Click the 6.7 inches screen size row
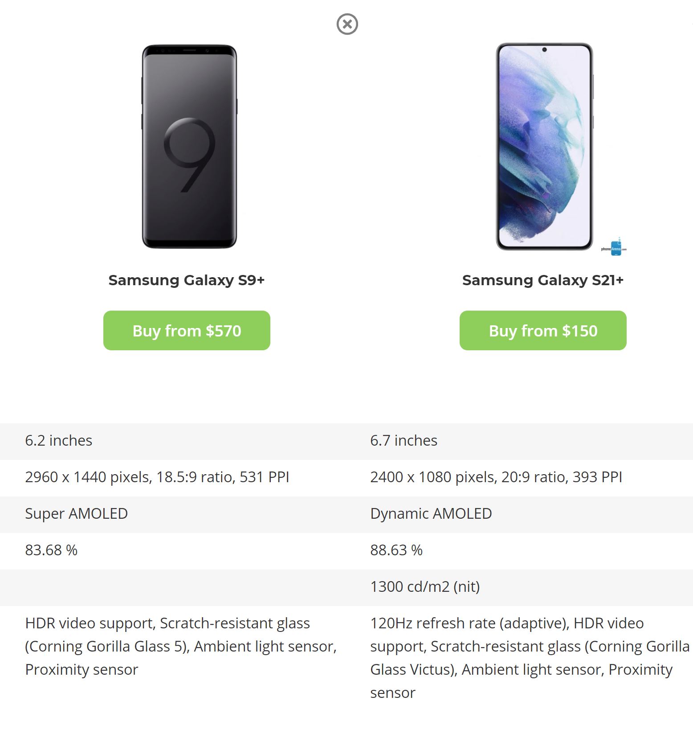The image size is (693, 742). click(404, 441)
